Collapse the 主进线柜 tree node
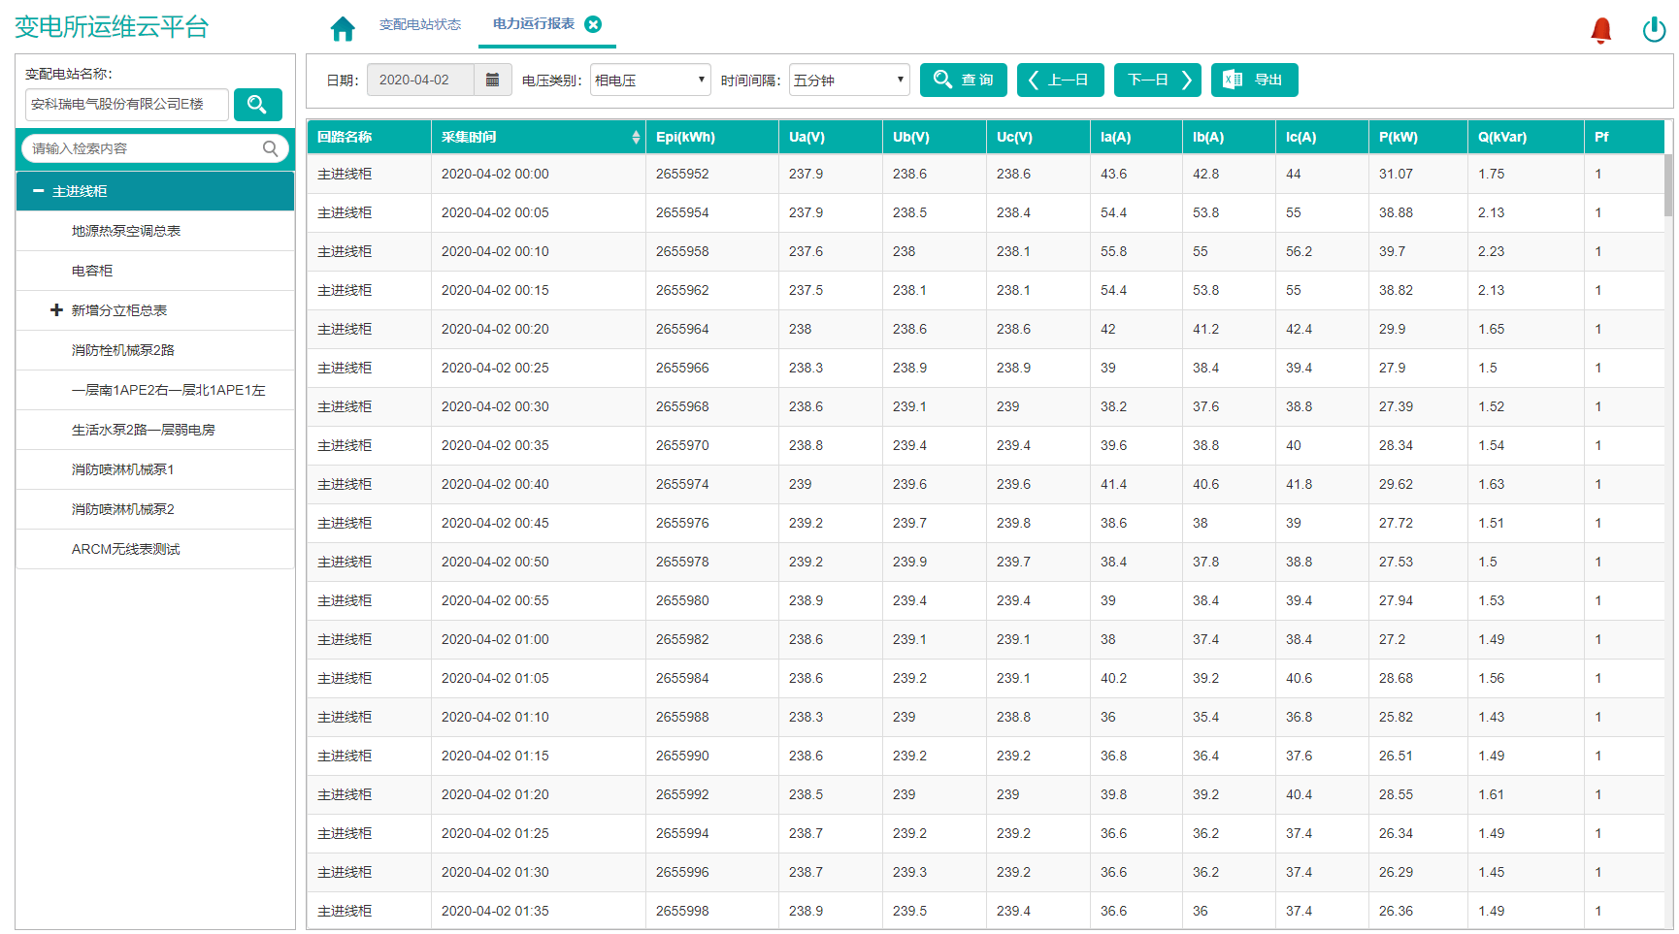The image size is (1679, 934). (x=39, y=191)
